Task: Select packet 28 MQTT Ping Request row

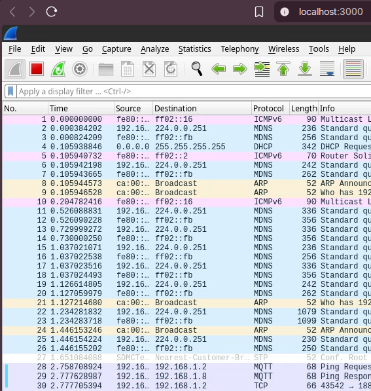Action: [186, 367]
